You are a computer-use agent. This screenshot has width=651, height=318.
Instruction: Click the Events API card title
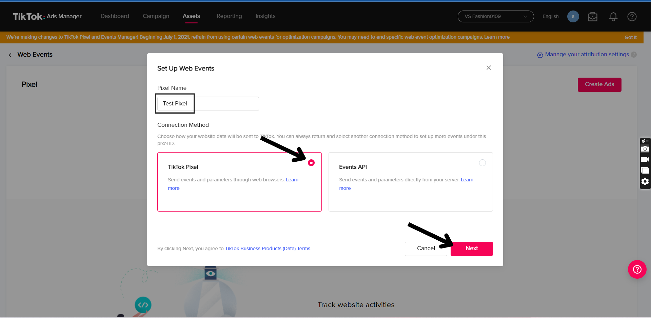click(353, 167)
